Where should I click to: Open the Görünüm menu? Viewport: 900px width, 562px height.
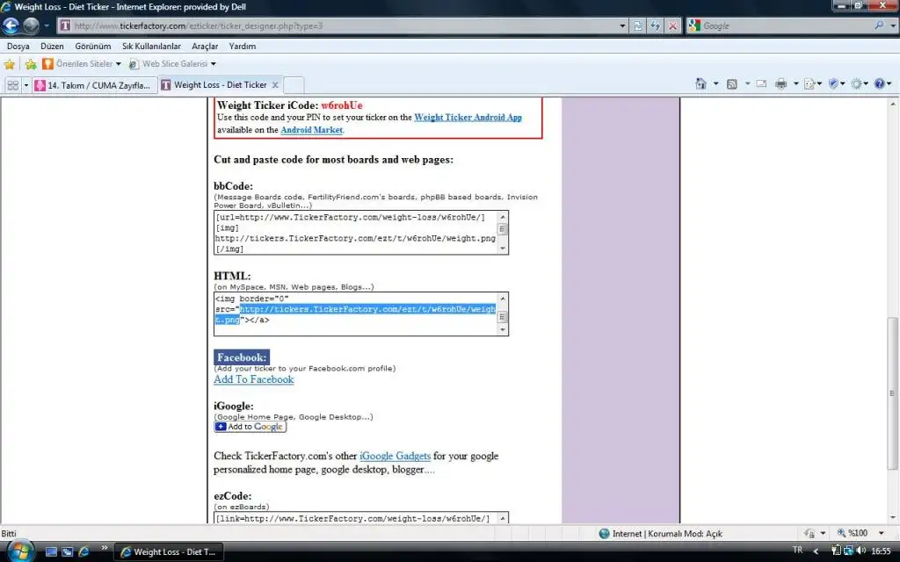coord(93,46)
